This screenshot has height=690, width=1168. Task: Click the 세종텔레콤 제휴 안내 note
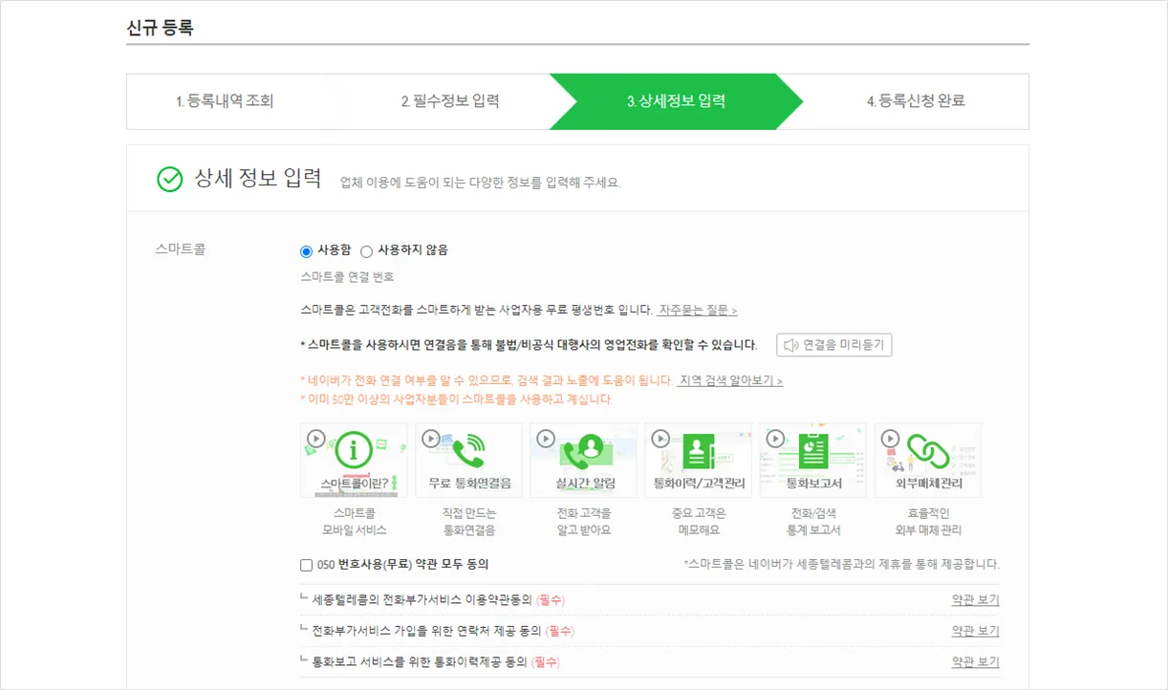(x=842, y=565)
